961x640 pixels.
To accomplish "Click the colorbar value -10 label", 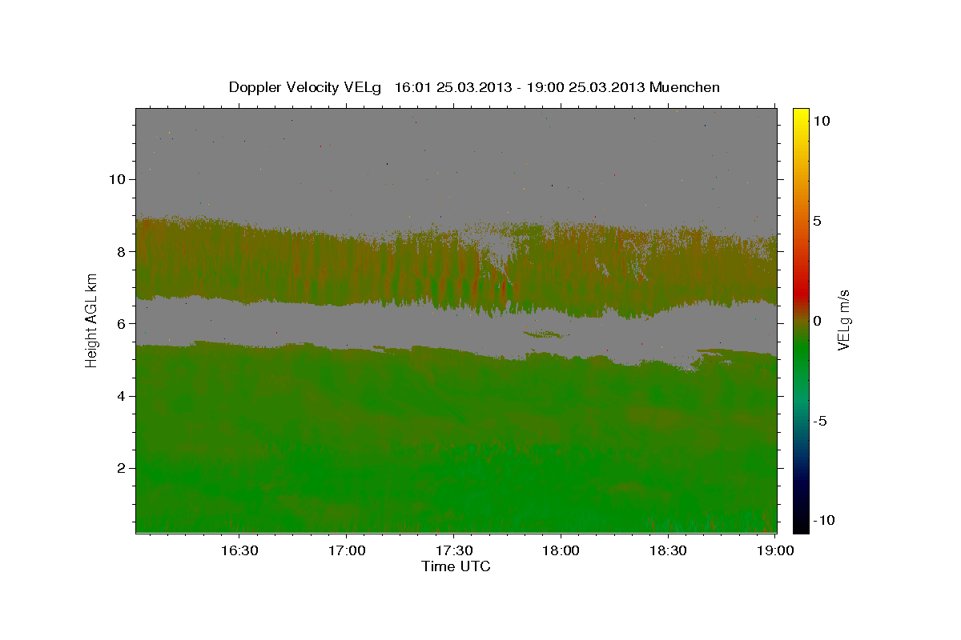I will pos(822,520).
